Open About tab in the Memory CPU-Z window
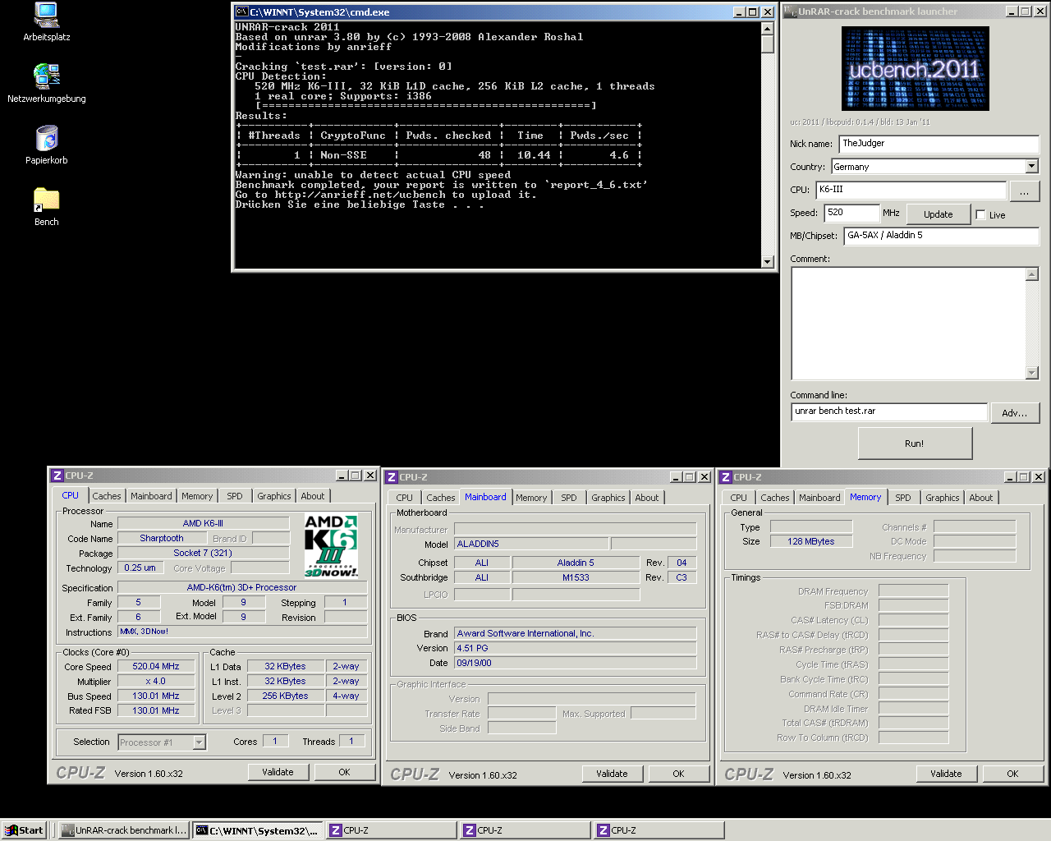 click(x=981, y=498)
